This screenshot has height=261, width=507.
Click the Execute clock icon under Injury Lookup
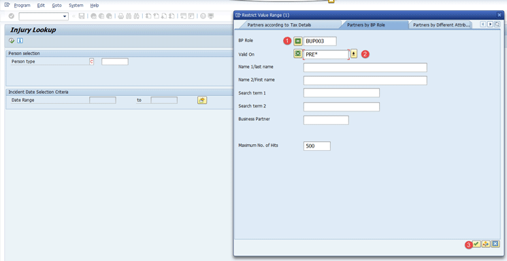point(12,41)
